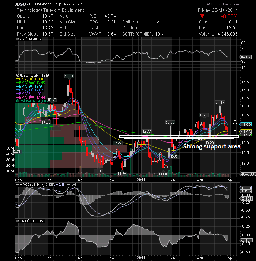Click the 15.17 price label
Screen dimensions: 256x261
(x=52, y=100)
